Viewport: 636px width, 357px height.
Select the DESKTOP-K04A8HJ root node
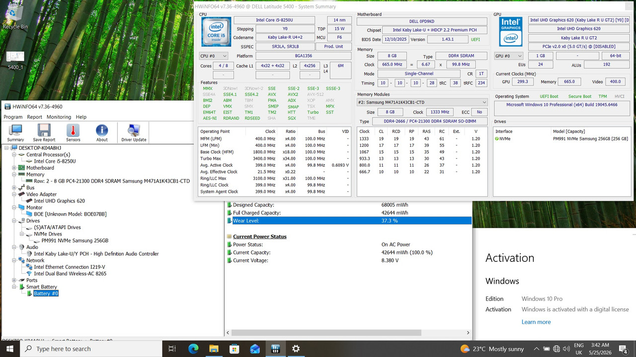[x=40, y=148]
